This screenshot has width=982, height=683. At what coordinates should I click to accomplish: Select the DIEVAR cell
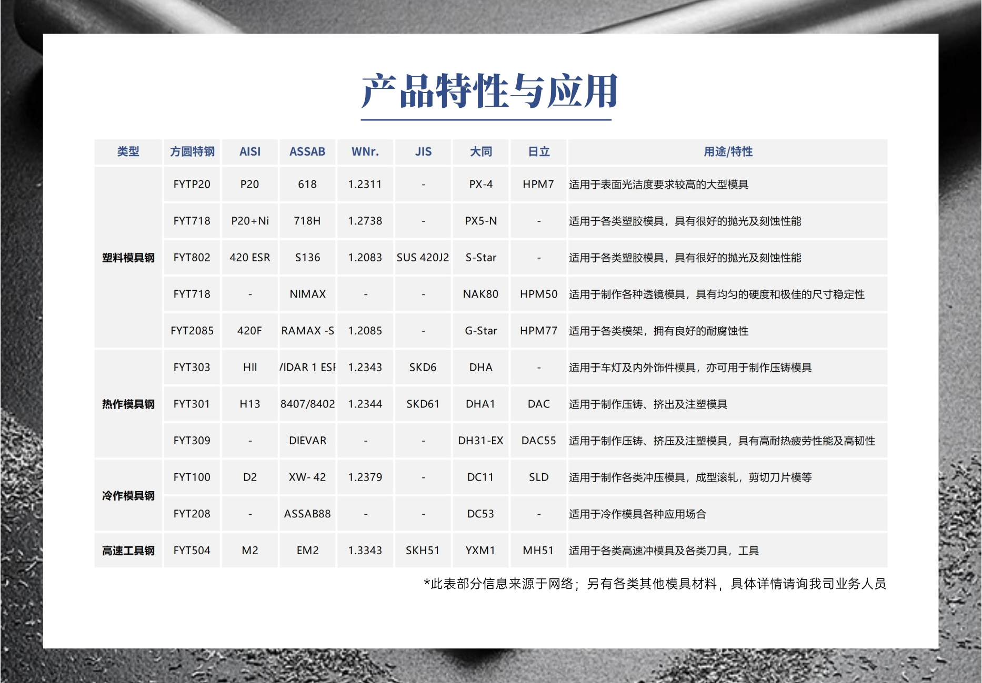point(307,441)
